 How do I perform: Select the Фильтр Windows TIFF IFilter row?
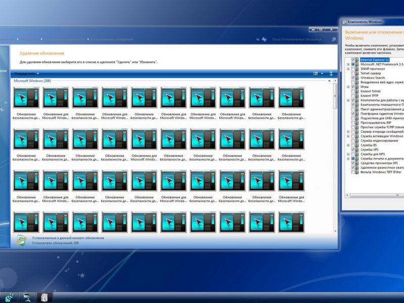[381, 172]
